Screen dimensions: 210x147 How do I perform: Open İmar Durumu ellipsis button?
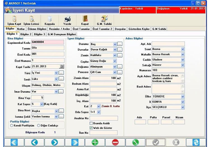[x=61, y=91]
